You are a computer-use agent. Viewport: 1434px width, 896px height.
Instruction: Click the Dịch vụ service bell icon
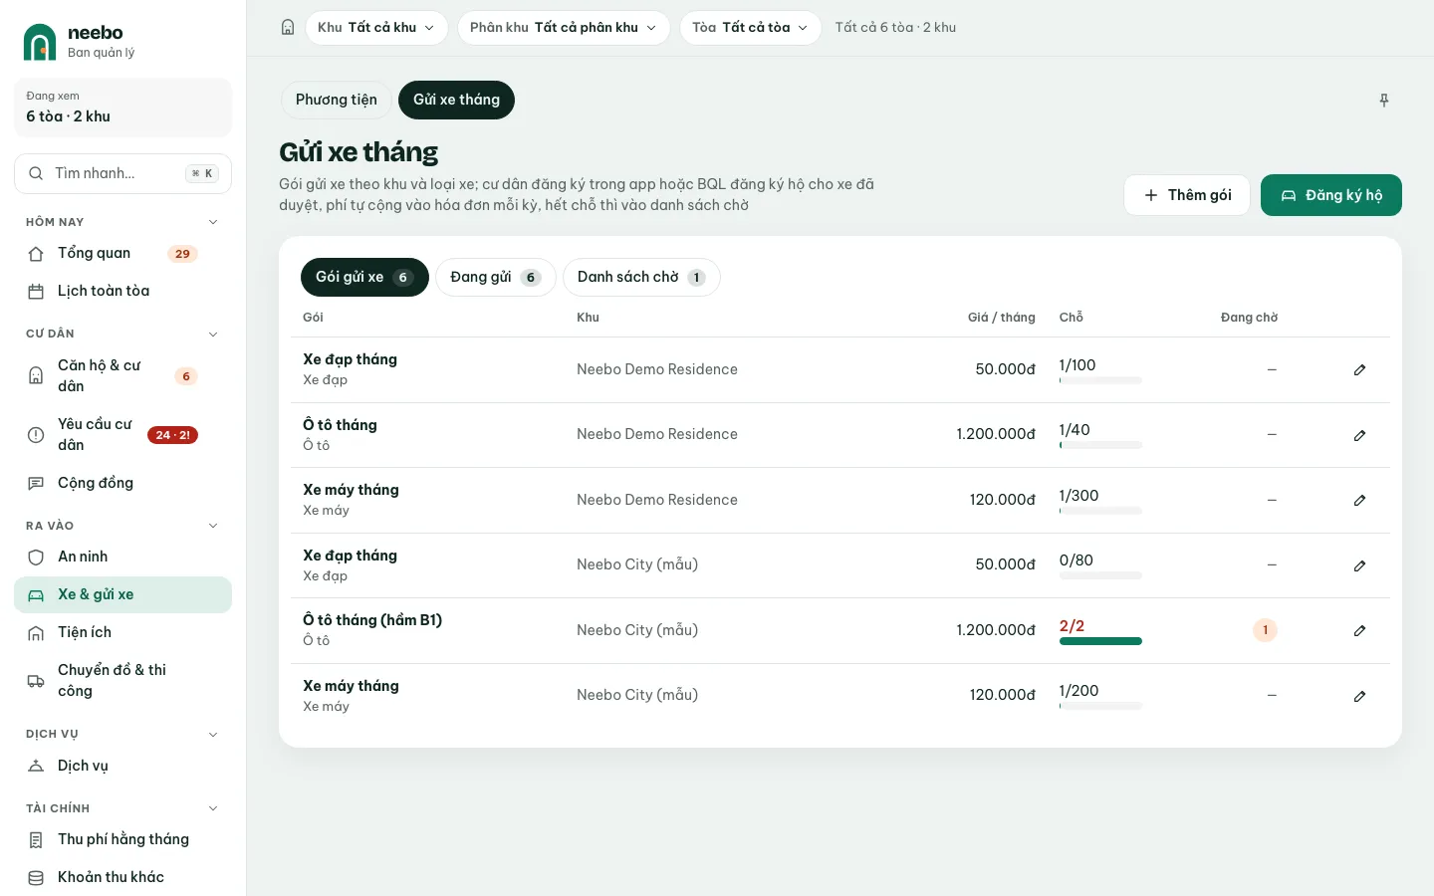click(36, 767)
